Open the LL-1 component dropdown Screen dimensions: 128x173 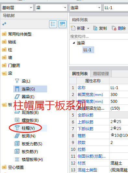click(x=116, y=8)
